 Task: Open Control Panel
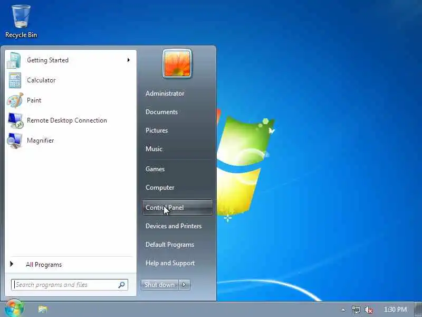tap(177, 208)
